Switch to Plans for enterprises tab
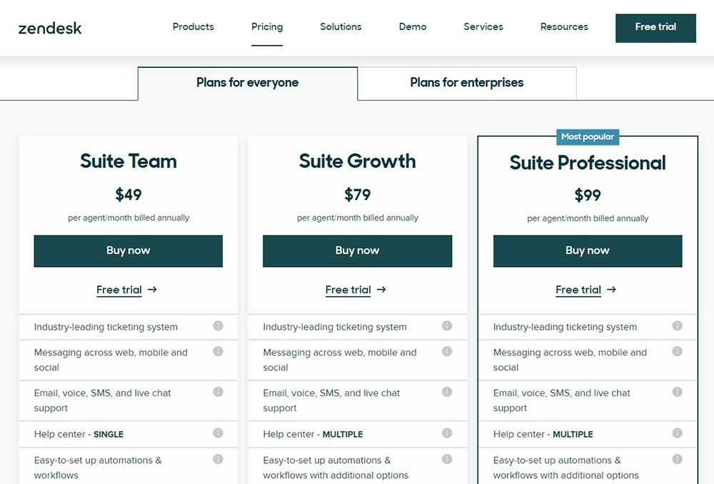 click(x=467, y=83)
